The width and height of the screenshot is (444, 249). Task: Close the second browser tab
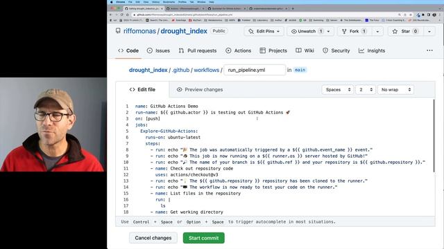pyautogui.click(x=203, y=8)
